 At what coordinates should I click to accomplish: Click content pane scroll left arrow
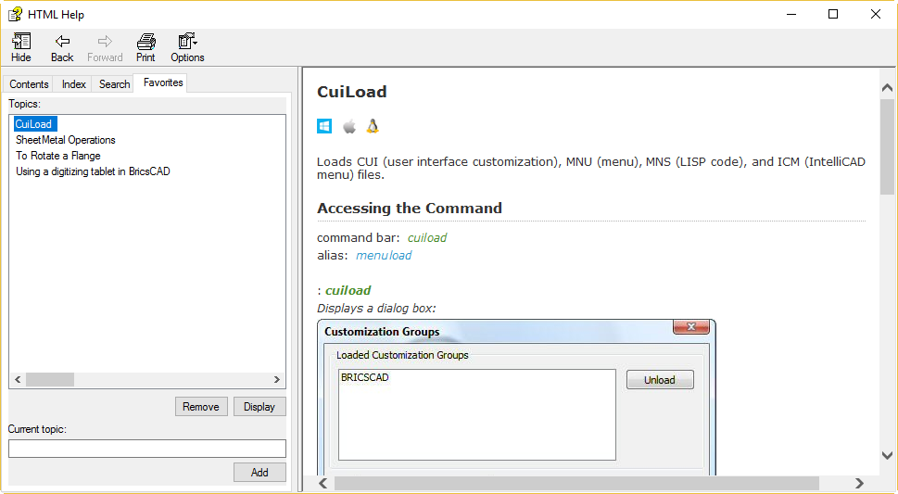pyautogui.click(x=323, y=483)
